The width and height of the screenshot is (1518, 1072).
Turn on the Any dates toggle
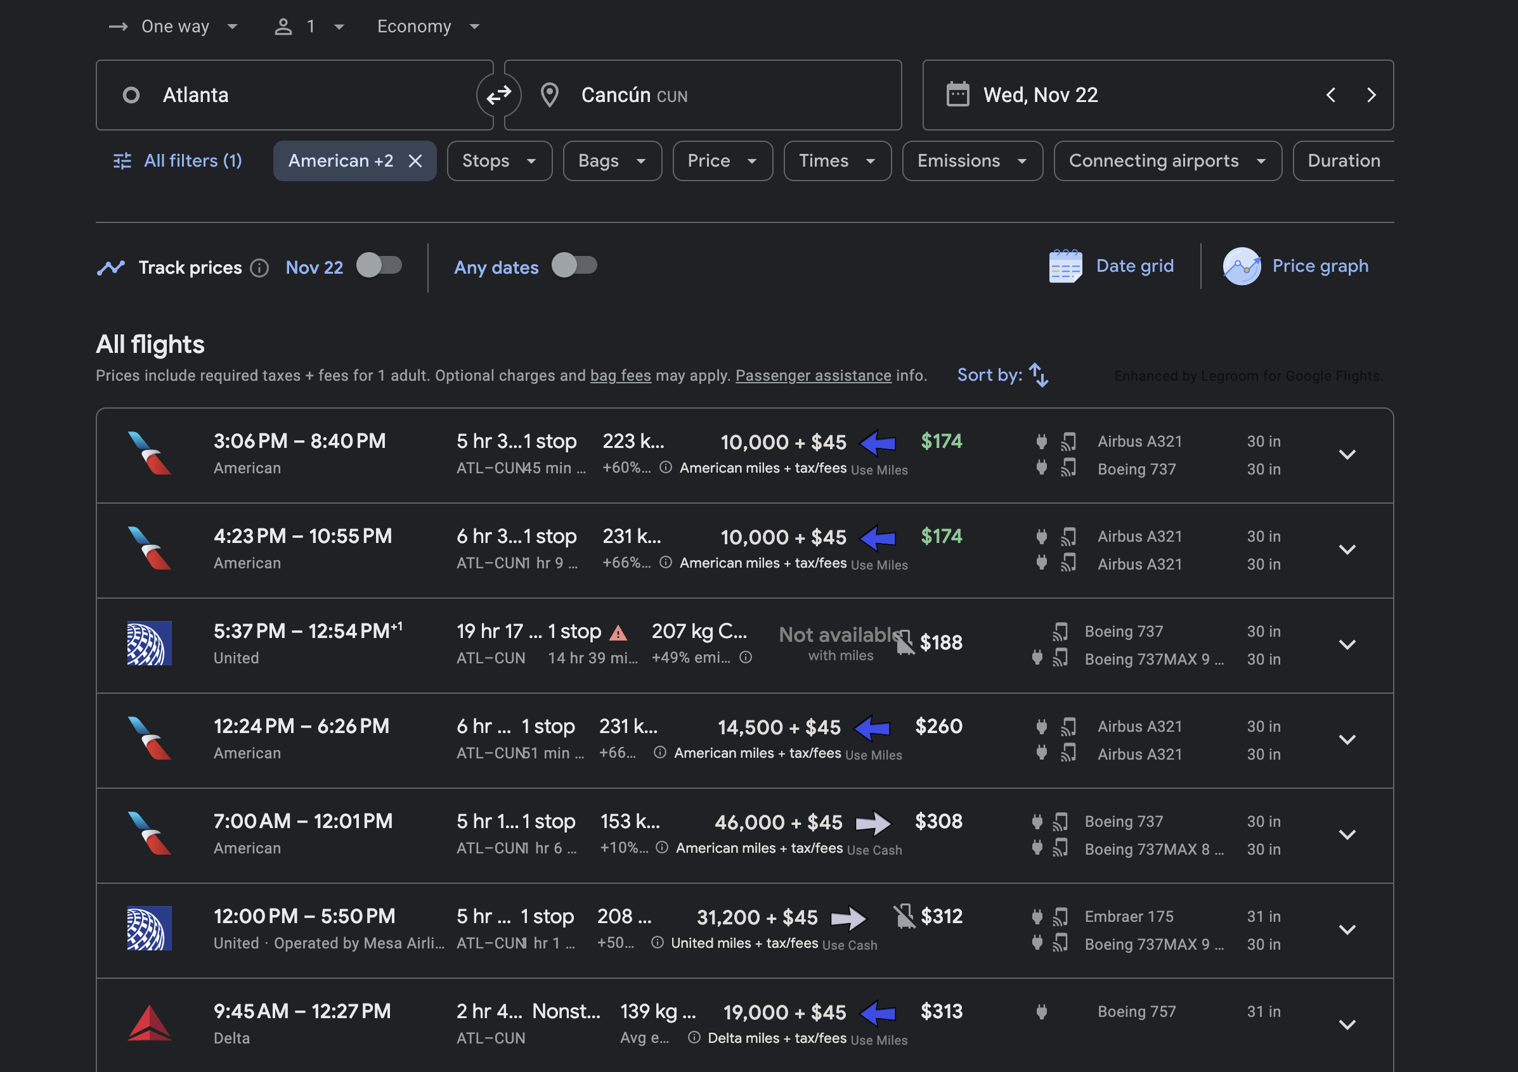[x=574, y=265]
